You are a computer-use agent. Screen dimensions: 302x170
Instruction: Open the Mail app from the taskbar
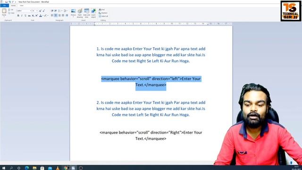tap(50, 168)
